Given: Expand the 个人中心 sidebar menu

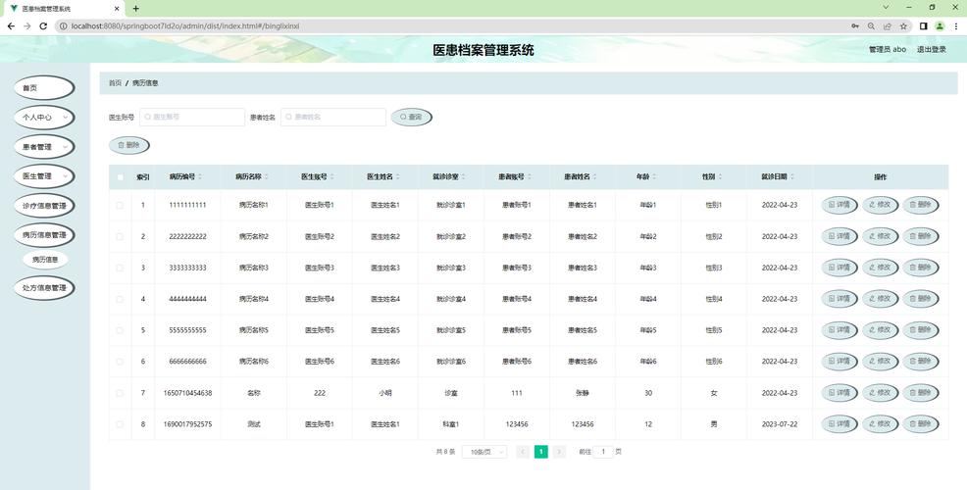Looking at the screenshot, I should point(44,117).
